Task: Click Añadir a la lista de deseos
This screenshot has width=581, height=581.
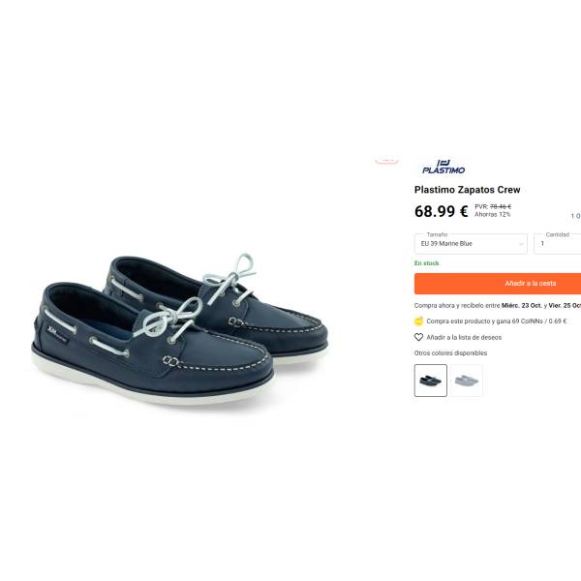Action: (x=464, y=338)
